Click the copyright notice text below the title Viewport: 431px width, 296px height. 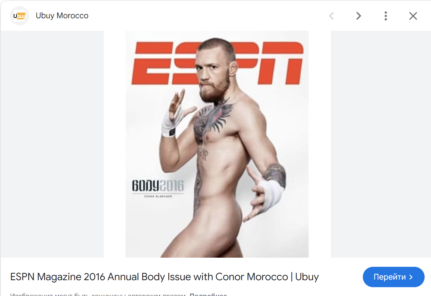(98, 294)
